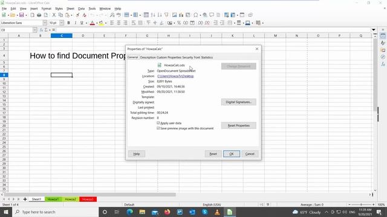This screenshot has width=387, height=217.
Task: Click the Function Wizard fx icon
Action: [41, 30]
